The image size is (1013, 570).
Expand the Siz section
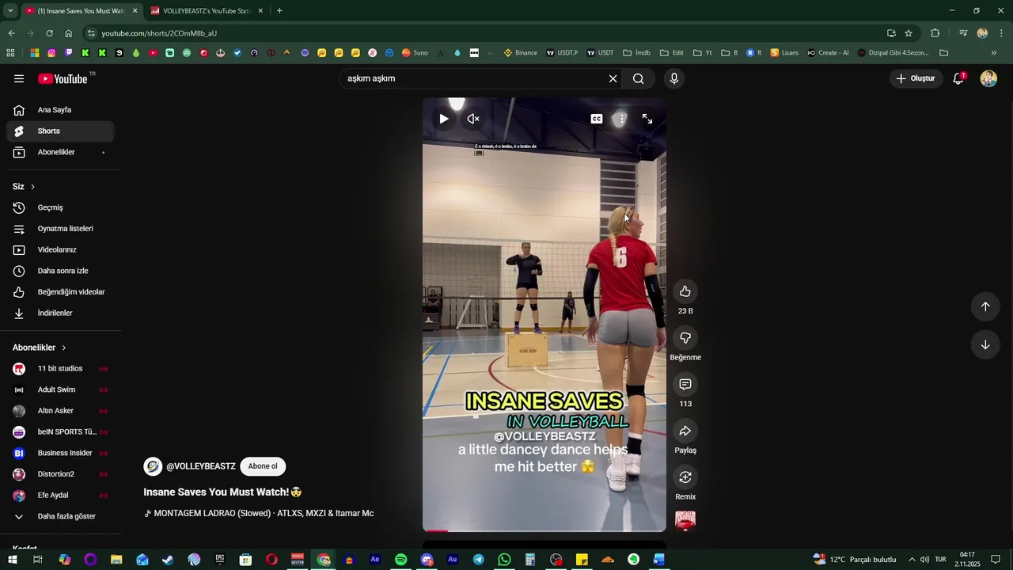coord(25,187)
